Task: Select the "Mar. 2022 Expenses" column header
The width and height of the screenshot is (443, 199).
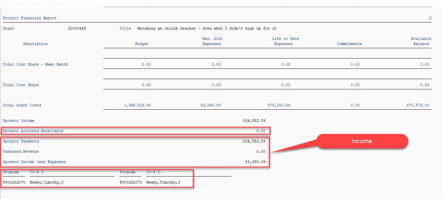Action: click(212, 41)
